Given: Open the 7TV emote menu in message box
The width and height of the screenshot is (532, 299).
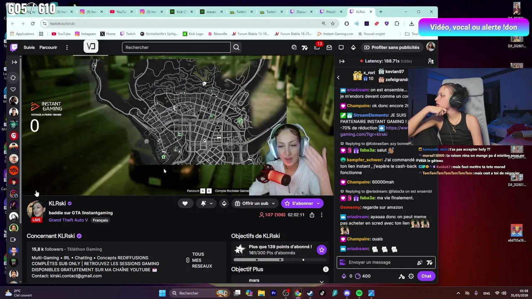Looking at the screenshot, I should [x=429, y=262].
